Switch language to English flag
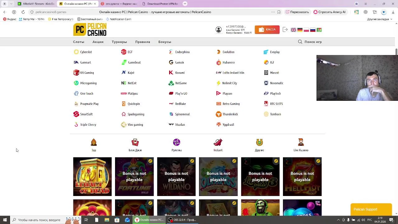The height and width of the screenshot is (224, 398). pyautogui.click(x=294, y=30)
